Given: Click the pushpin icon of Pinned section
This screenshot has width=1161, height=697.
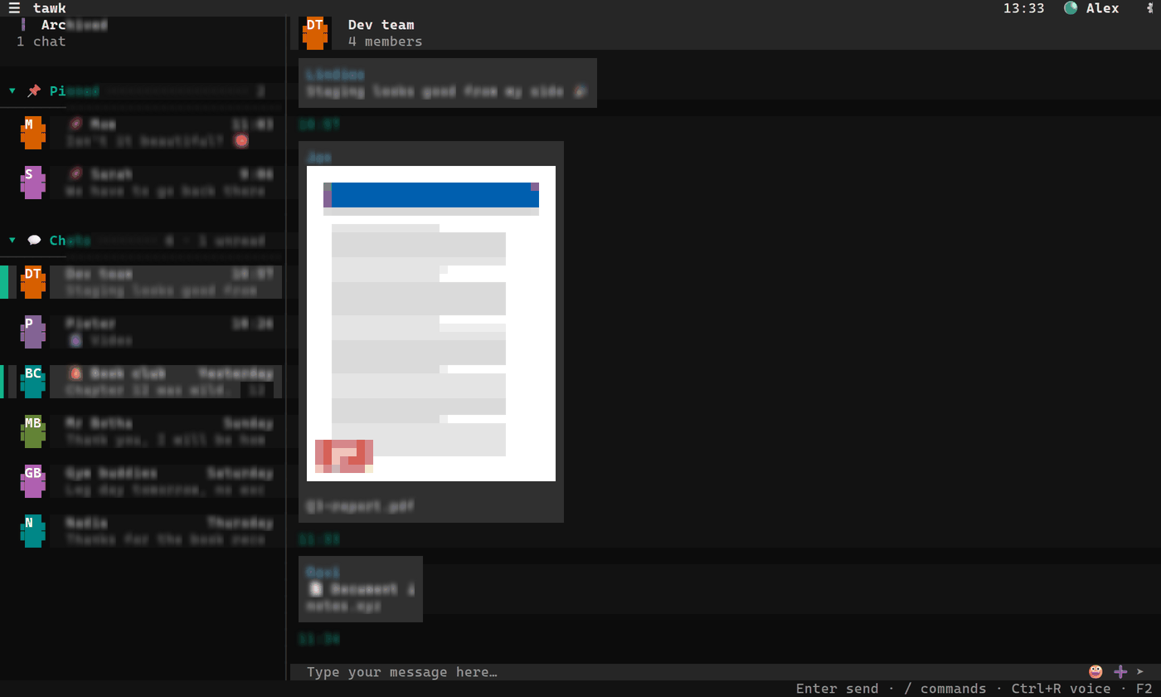Looking at the screenshot, I should [34, 90].
